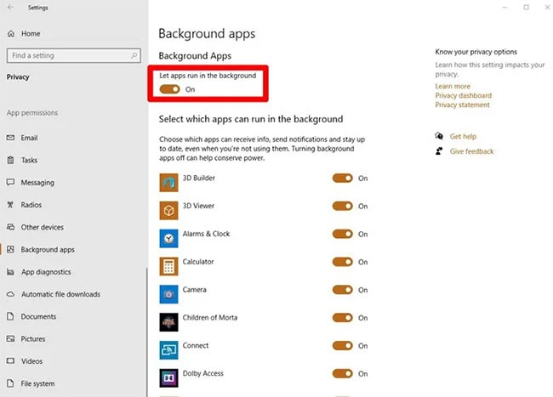Click the Camera app icon
Viewport: 553px width, 397px height.
pyautogui.click(x=168, y=294)
